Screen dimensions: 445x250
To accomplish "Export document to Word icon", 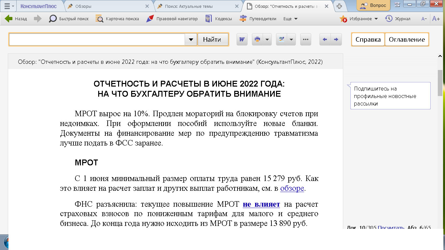I will coord(242,39).
